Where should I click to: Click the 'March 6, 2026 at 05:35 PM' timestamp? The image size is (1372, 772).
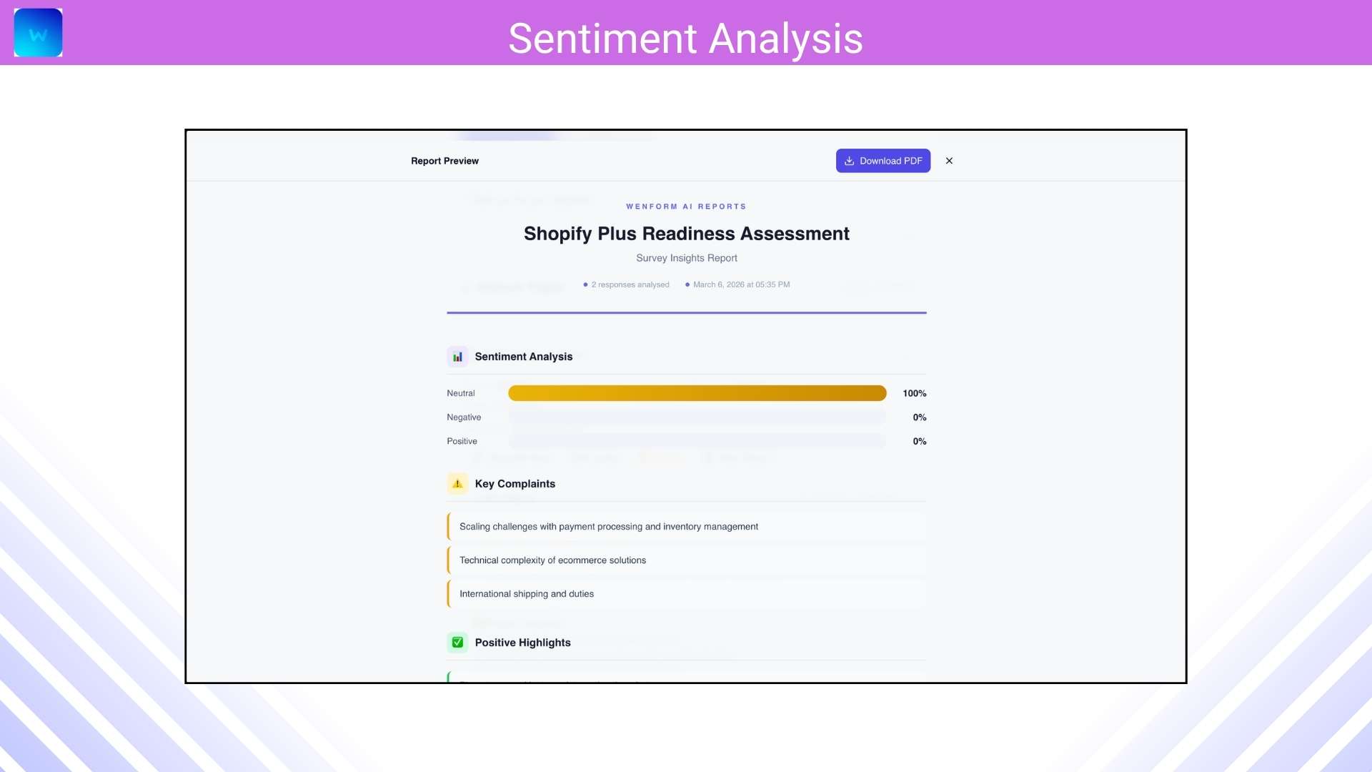pos(741,284)
